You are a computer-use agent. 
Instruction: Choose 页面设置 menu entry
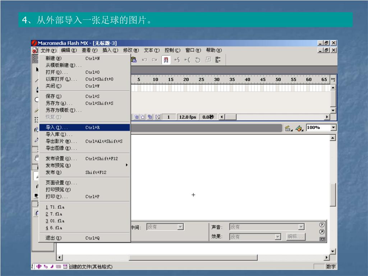pyautogui.click(x=85, y=183)
